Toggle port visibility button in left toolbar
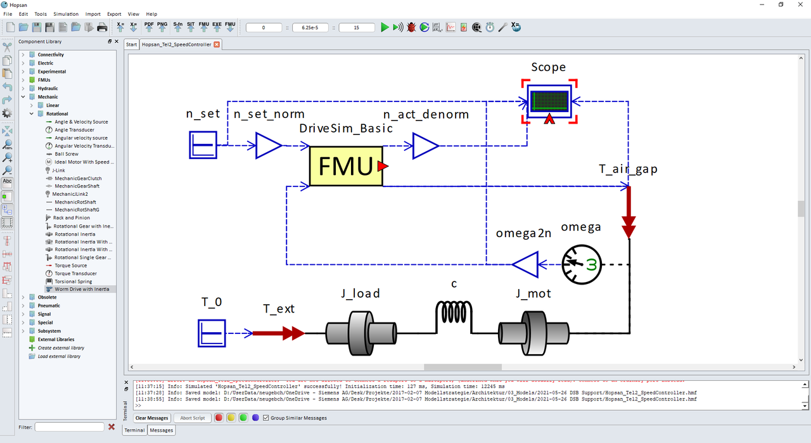 (7, 196)
